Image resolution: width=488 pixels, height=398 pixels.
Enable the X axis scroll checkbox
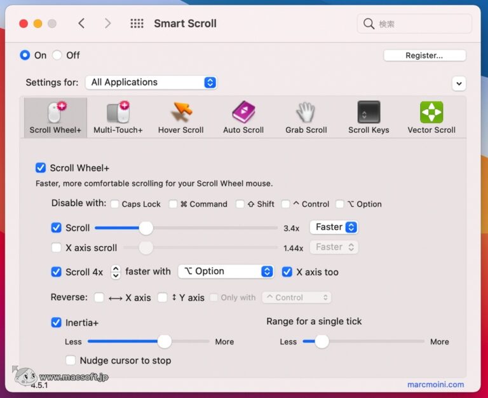[x=57, y=247]
